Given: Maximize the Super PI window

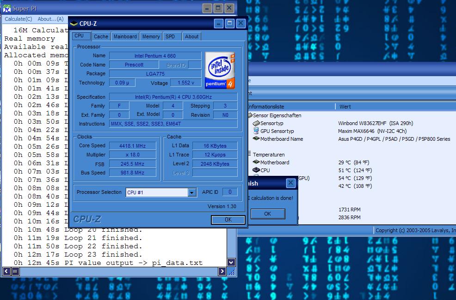Looking at the screenshot, I should (x=218, y=8).
